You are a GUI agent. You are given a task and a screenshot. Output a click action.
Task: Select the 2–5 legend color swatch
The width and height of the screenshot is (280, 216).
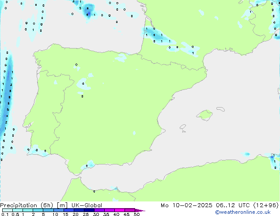tap(38, 210)
